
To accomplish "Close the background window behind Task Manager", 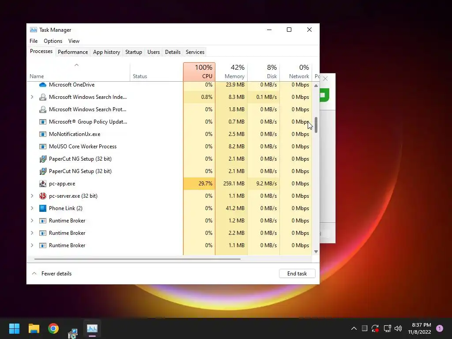I will click(x=325, y=79).
